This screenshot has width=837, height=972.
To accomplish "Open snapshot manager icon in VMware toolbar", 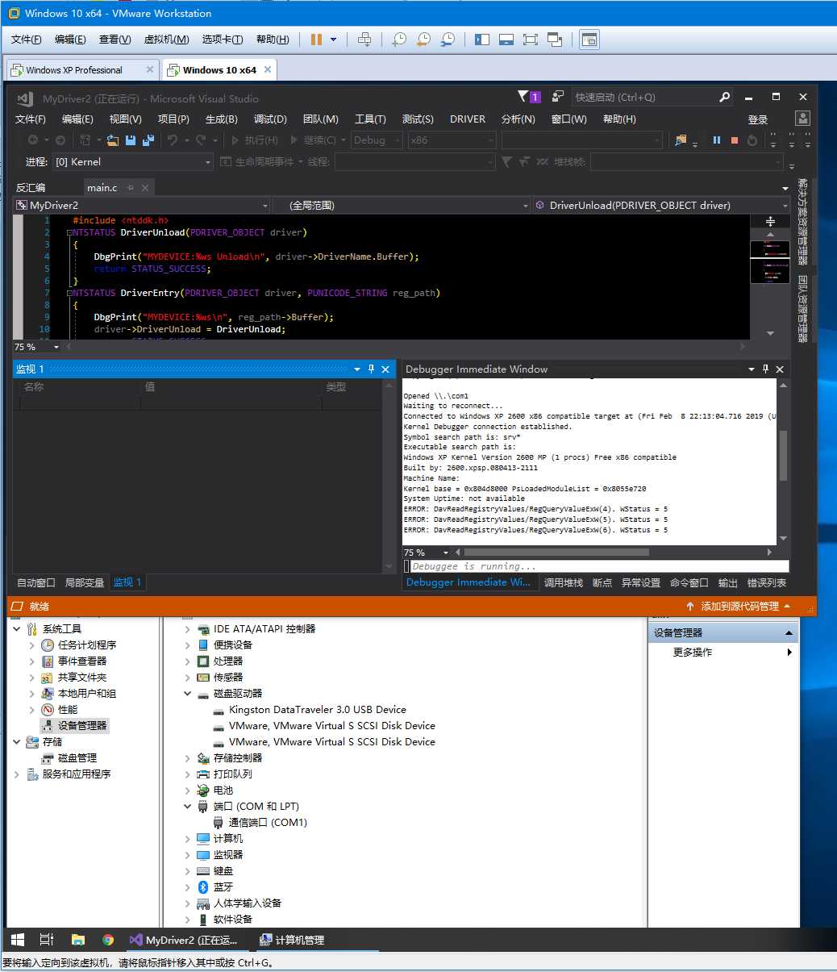I will [448, 39].
